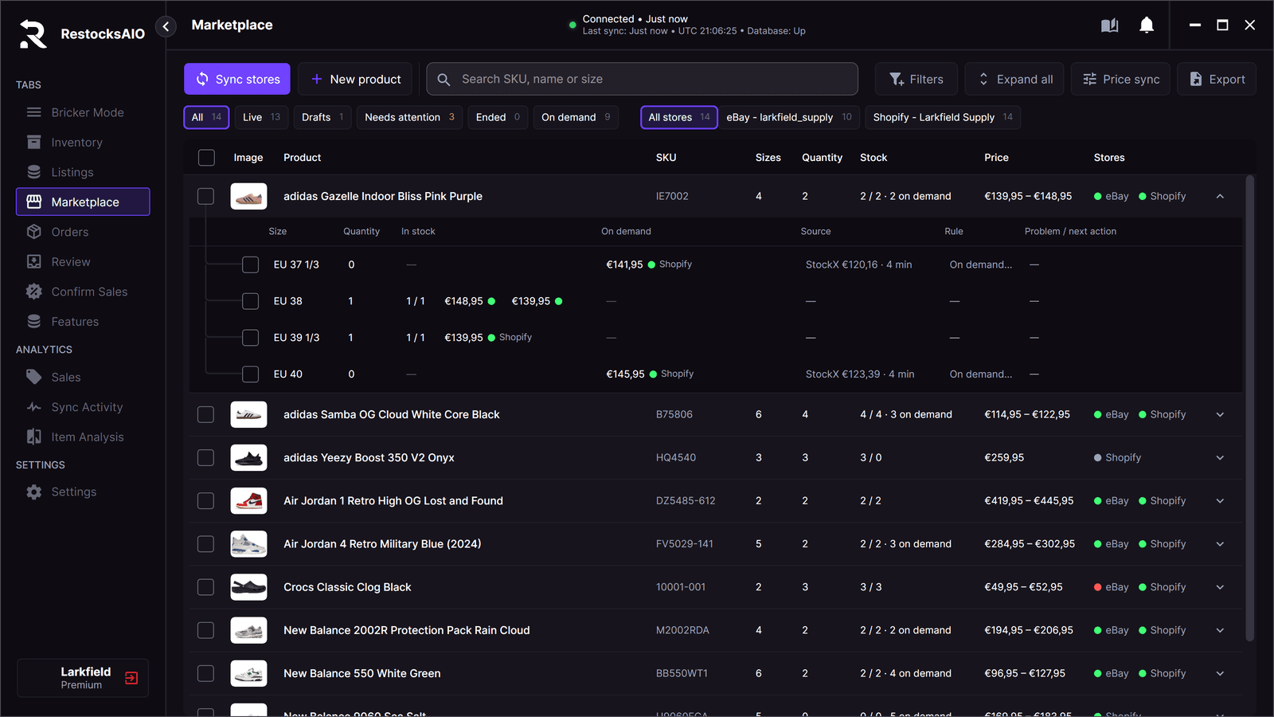Open Listings in the sidebar
Image resolution: width=1274 pixels, height=717 pixels.
pos(83,172)
